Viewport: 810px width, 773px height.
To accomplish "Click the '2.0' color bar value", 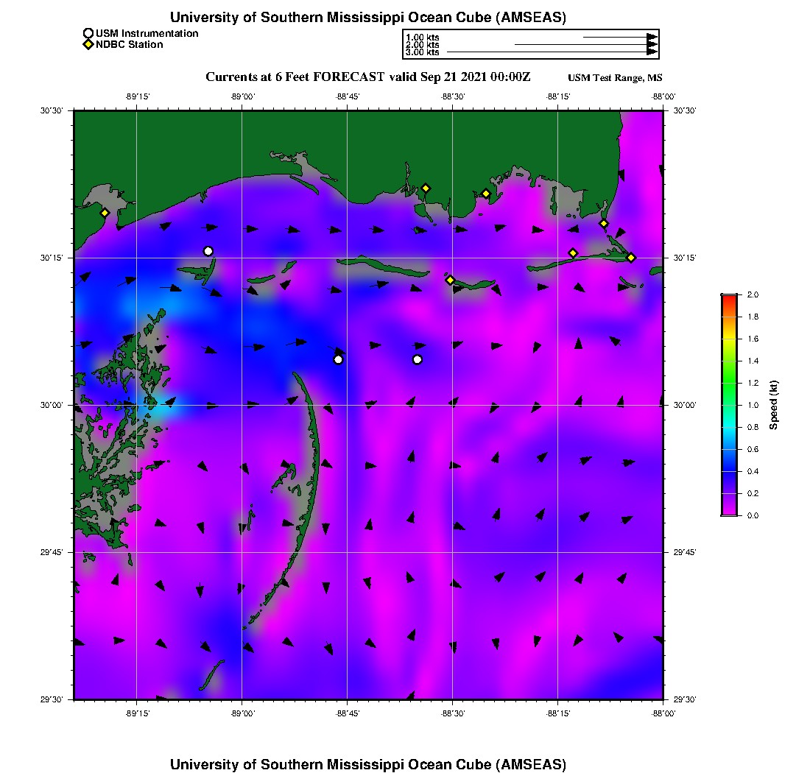I will click(753, 295).
